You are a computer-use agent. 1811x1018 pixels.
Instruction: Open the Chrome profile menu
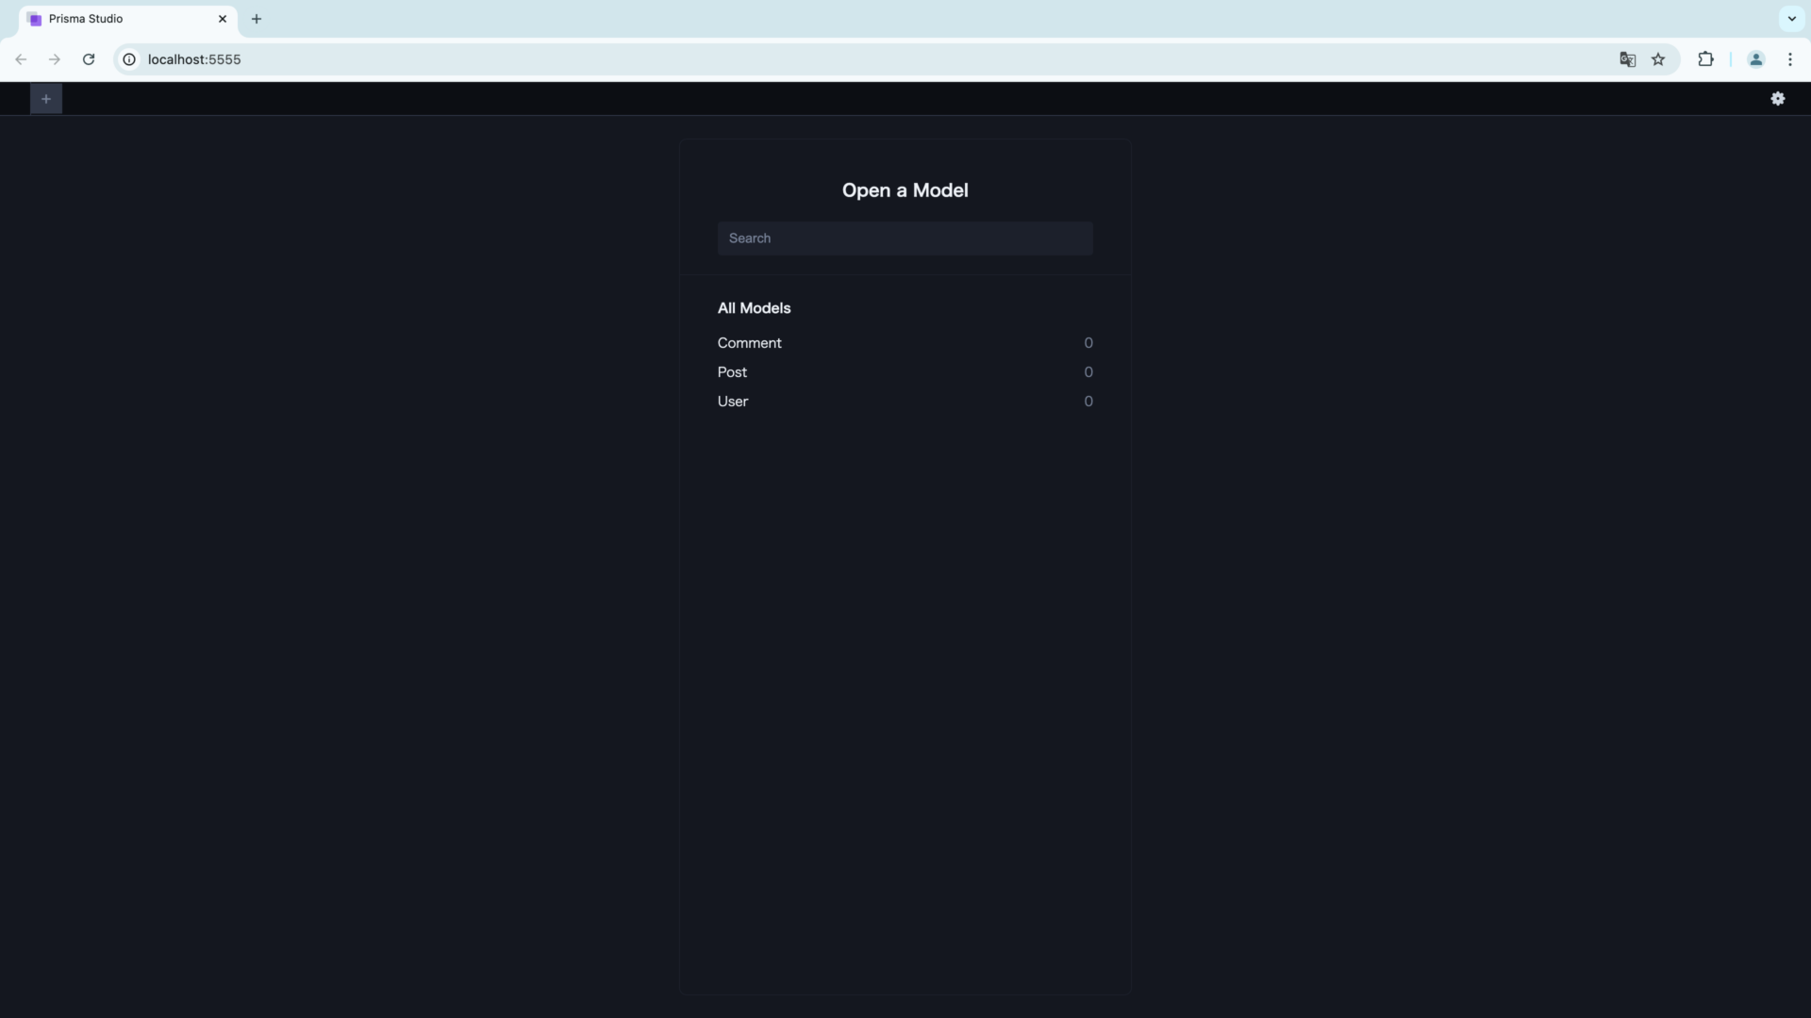(1755, 59)
